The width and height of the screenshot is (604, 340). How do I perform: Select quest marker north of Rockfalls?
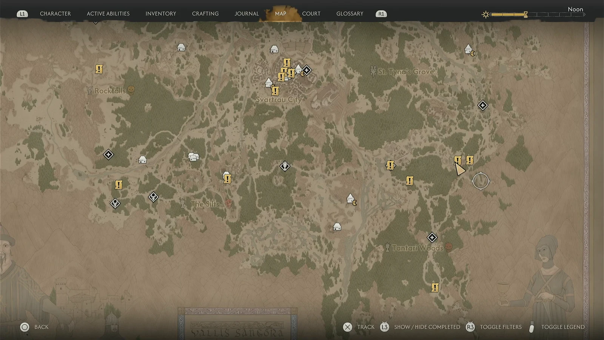tap(99, 69)
